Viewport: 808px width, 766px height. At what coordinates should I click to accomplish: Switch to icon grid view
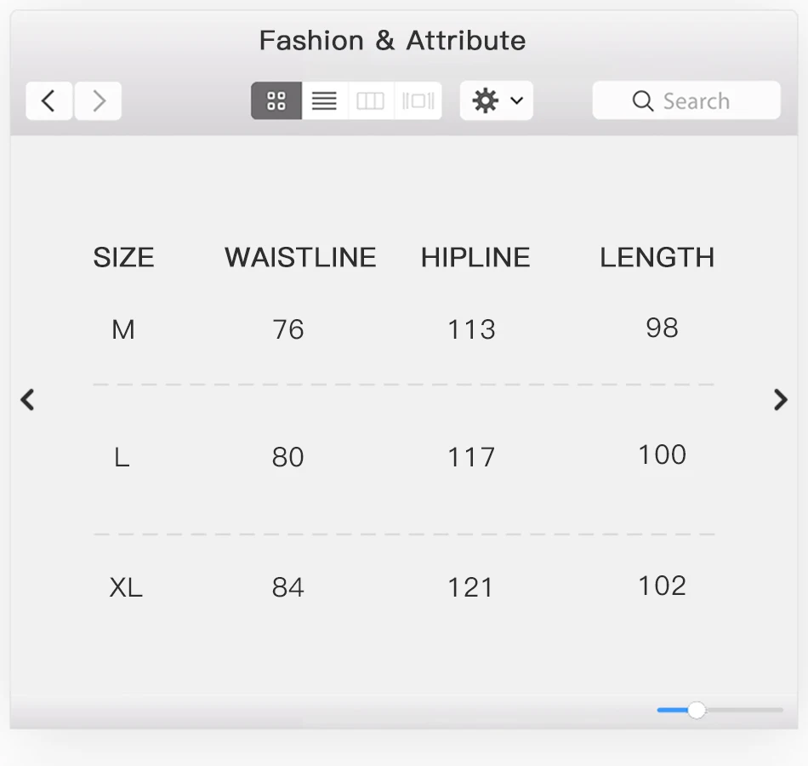pyautogui.click(x=276, y=101)
